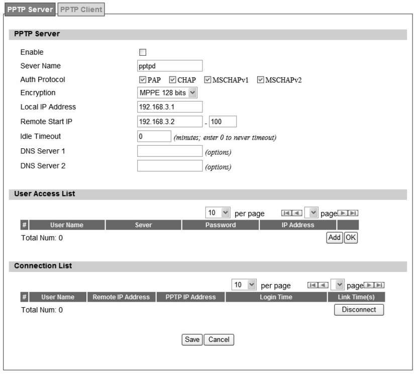Go to next page in User Access List
Viewport: 417px width, 374px height.
click(343, 213)
